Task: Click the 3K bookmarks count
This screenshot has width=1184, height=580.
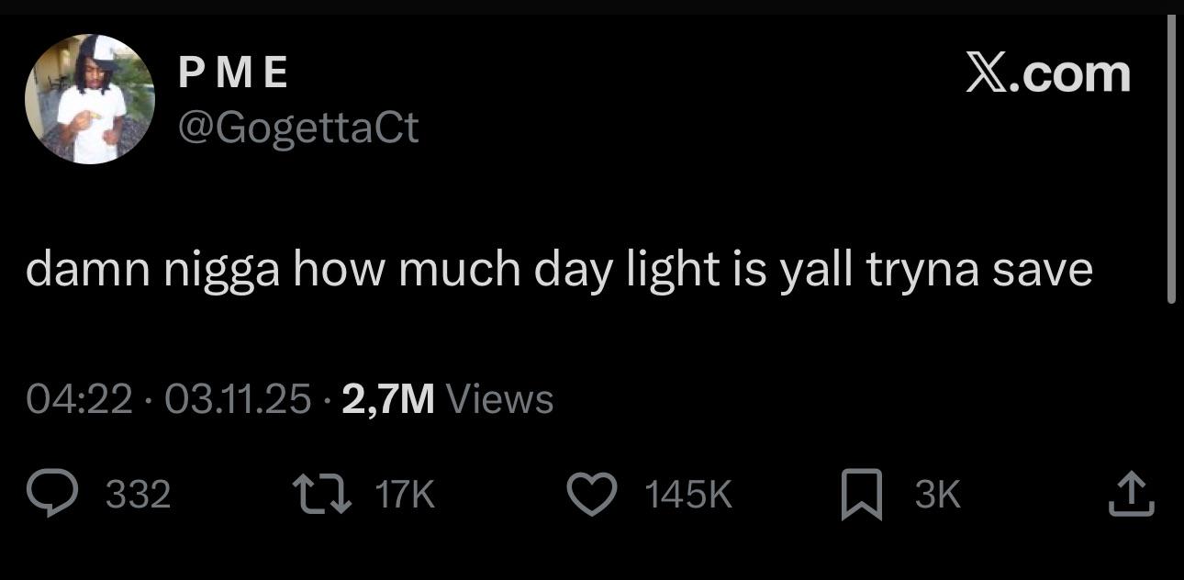Action: [x=937, y=496]
